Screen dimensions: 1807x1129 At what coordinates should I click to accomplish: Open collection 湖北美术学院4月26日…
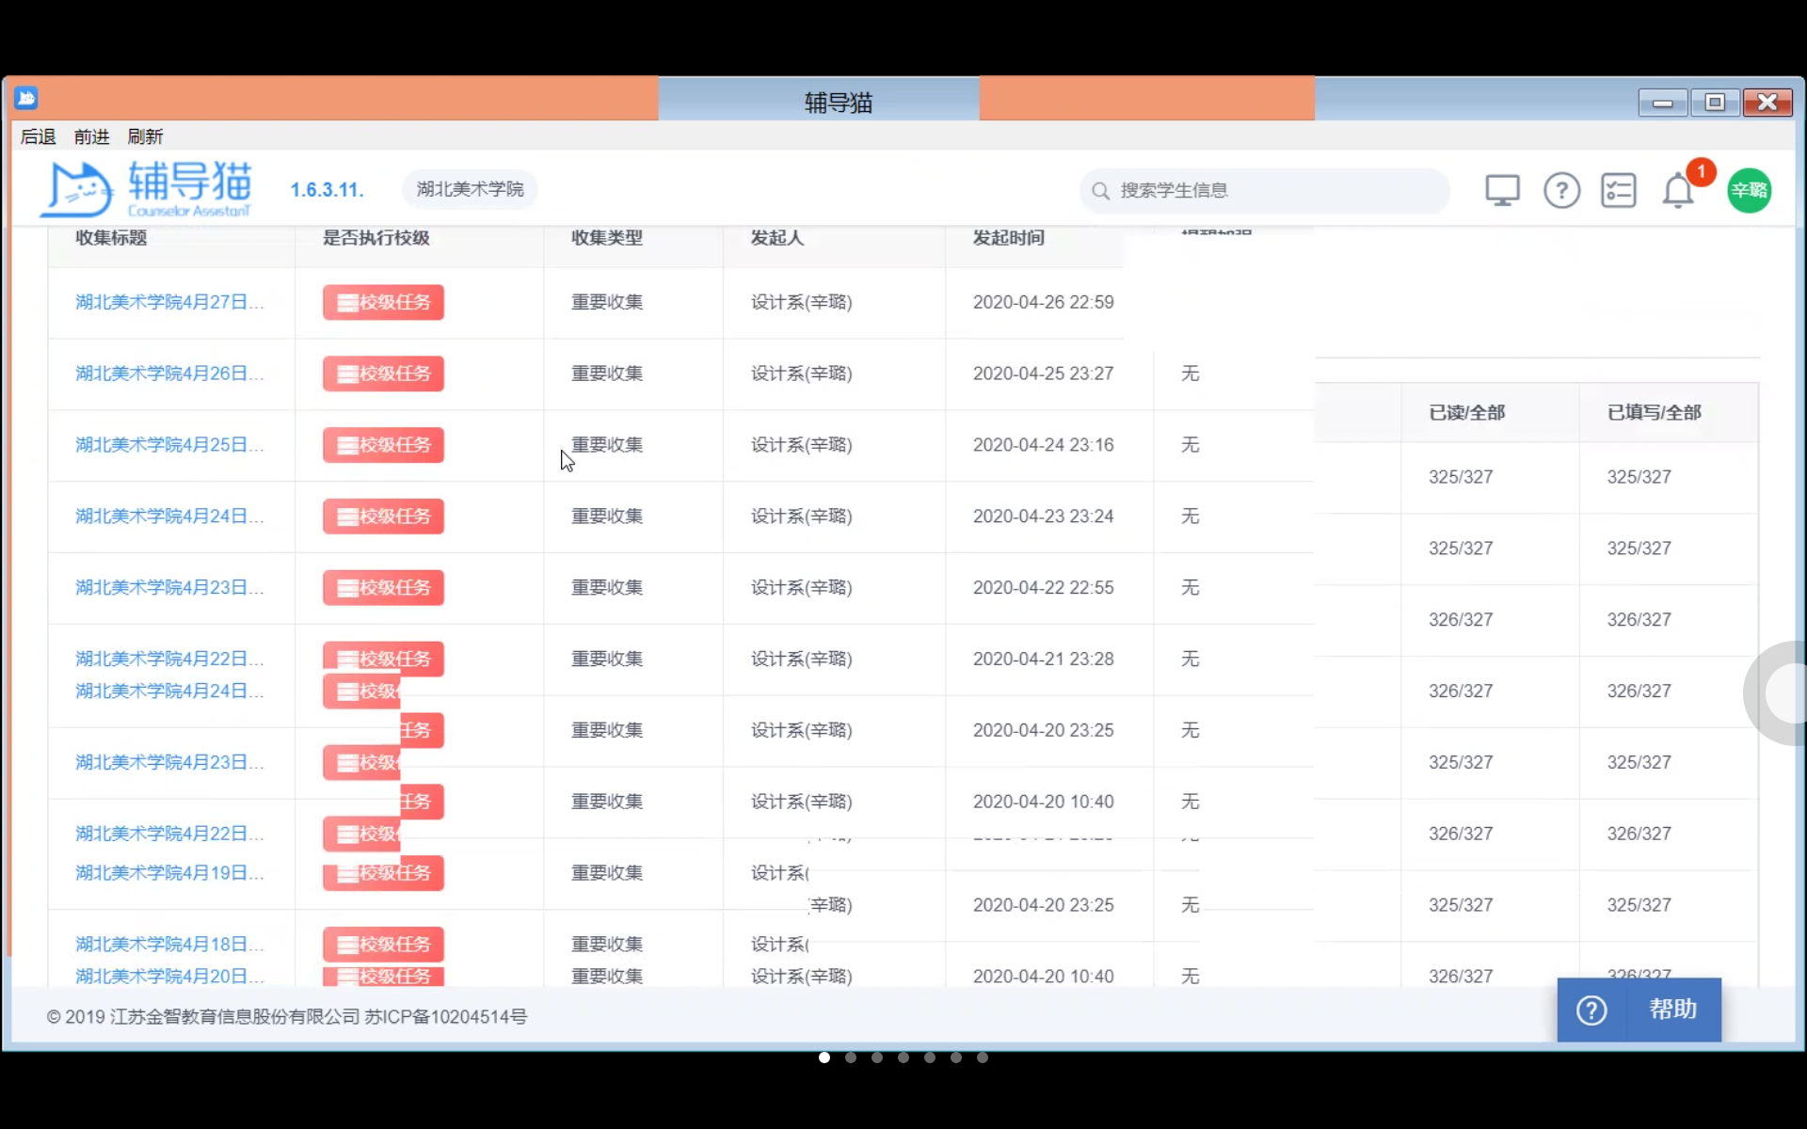coord(169,374)
